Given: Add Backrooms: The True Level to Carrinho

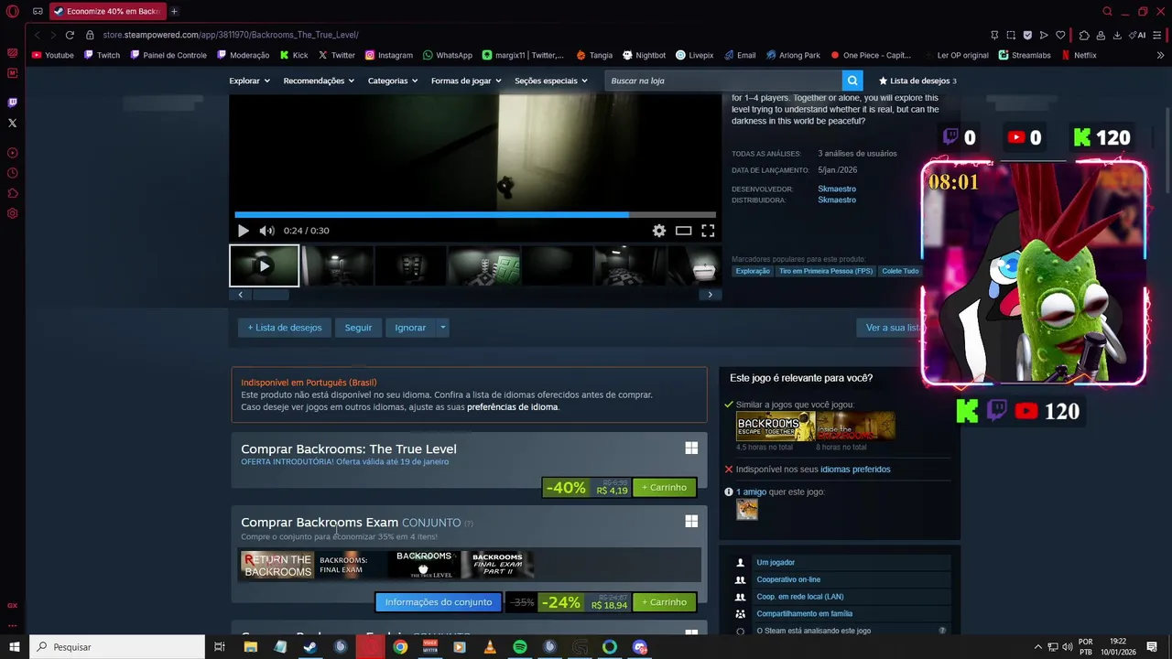Looking at the screenshot, I should tap(664, 488).
